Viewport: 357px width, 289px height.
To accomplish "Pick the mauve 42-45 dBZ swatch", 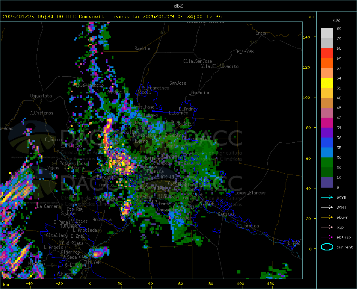I will click(327, 113).
